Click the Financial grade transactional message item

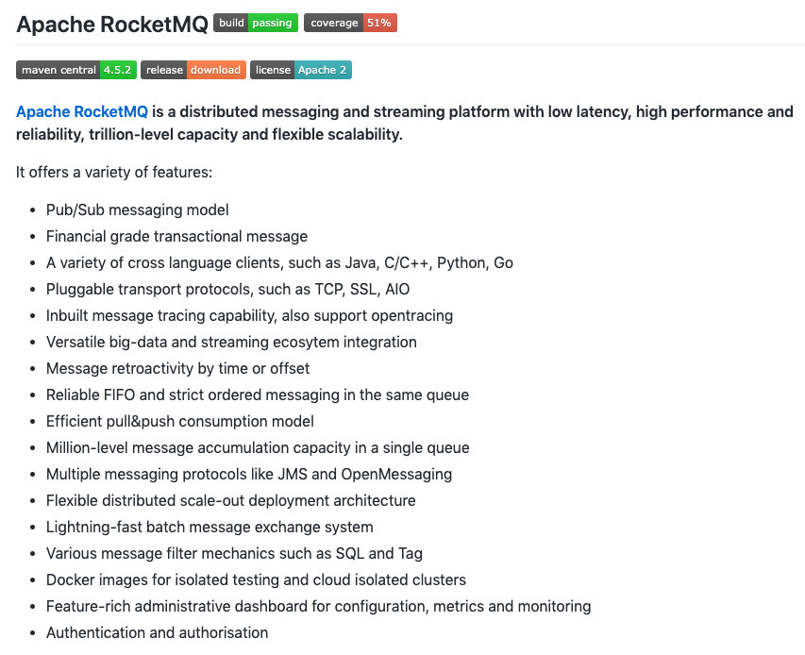point(176,236)
